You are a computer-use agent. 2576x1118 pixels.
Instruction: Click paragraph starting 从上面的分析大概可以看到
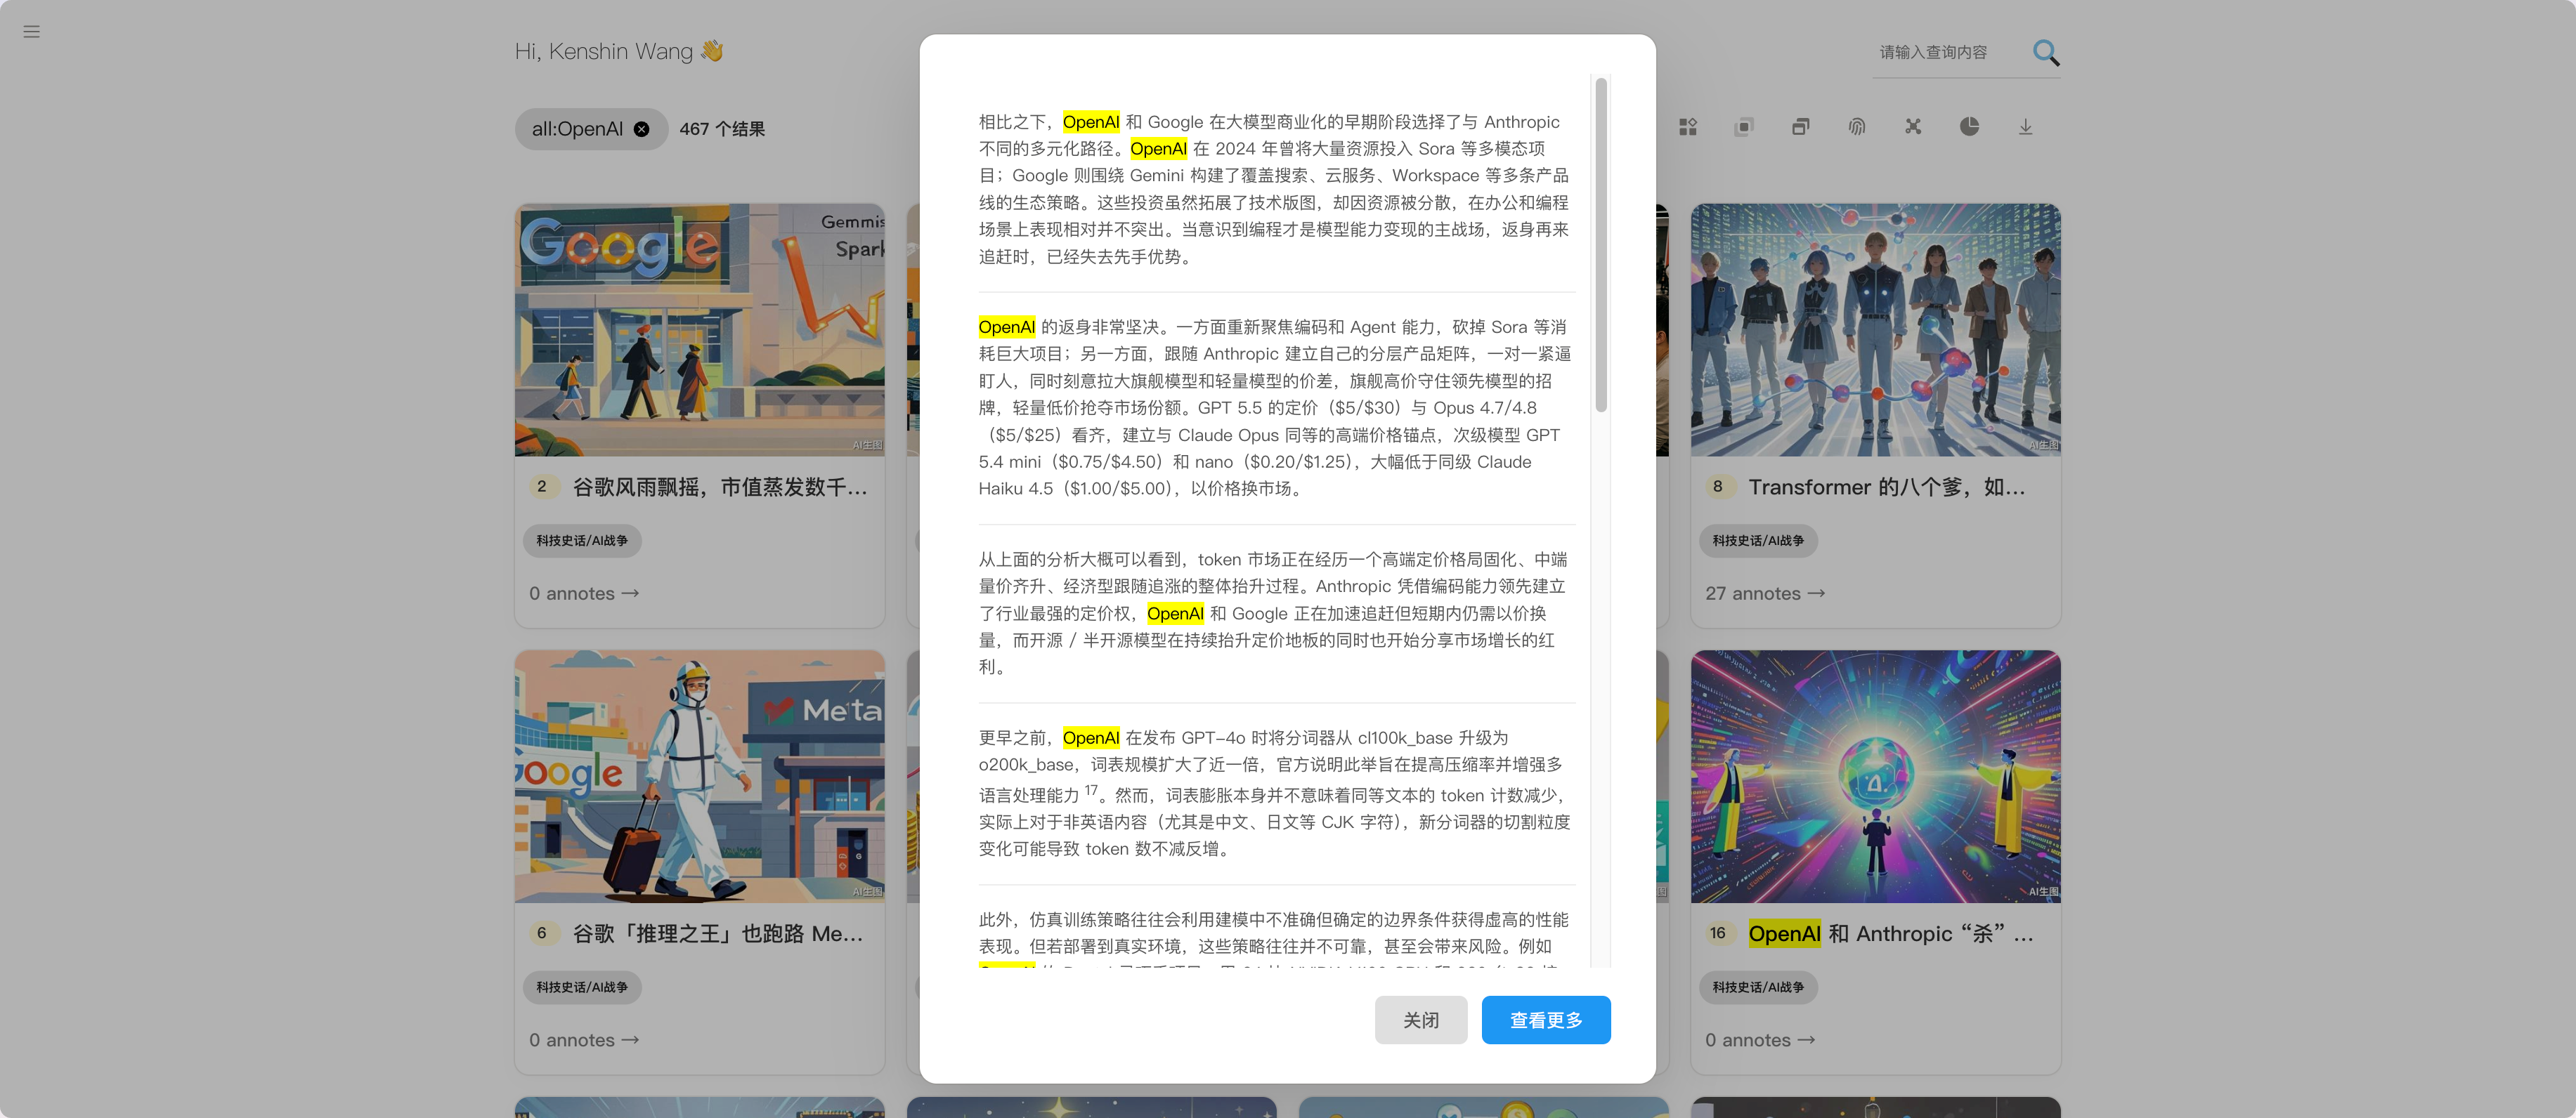[1274, 612]
